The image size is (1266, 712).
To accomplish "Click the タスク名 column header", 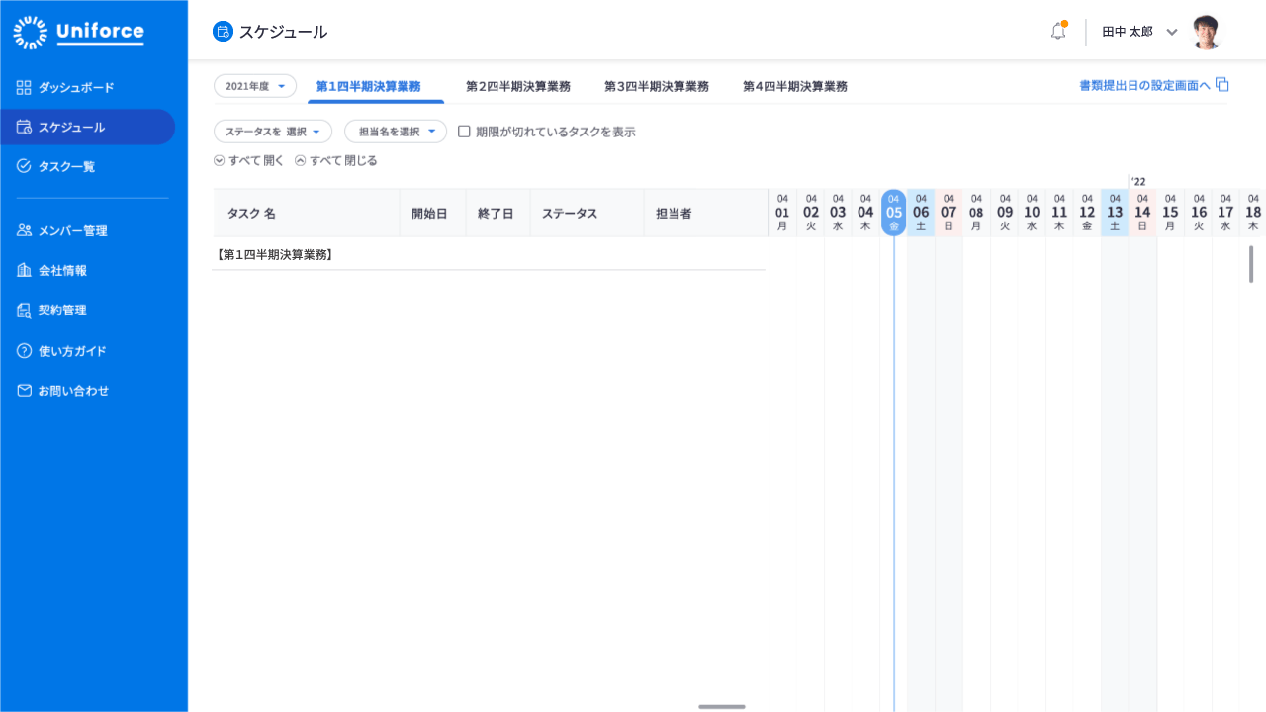I will point(307,213).
